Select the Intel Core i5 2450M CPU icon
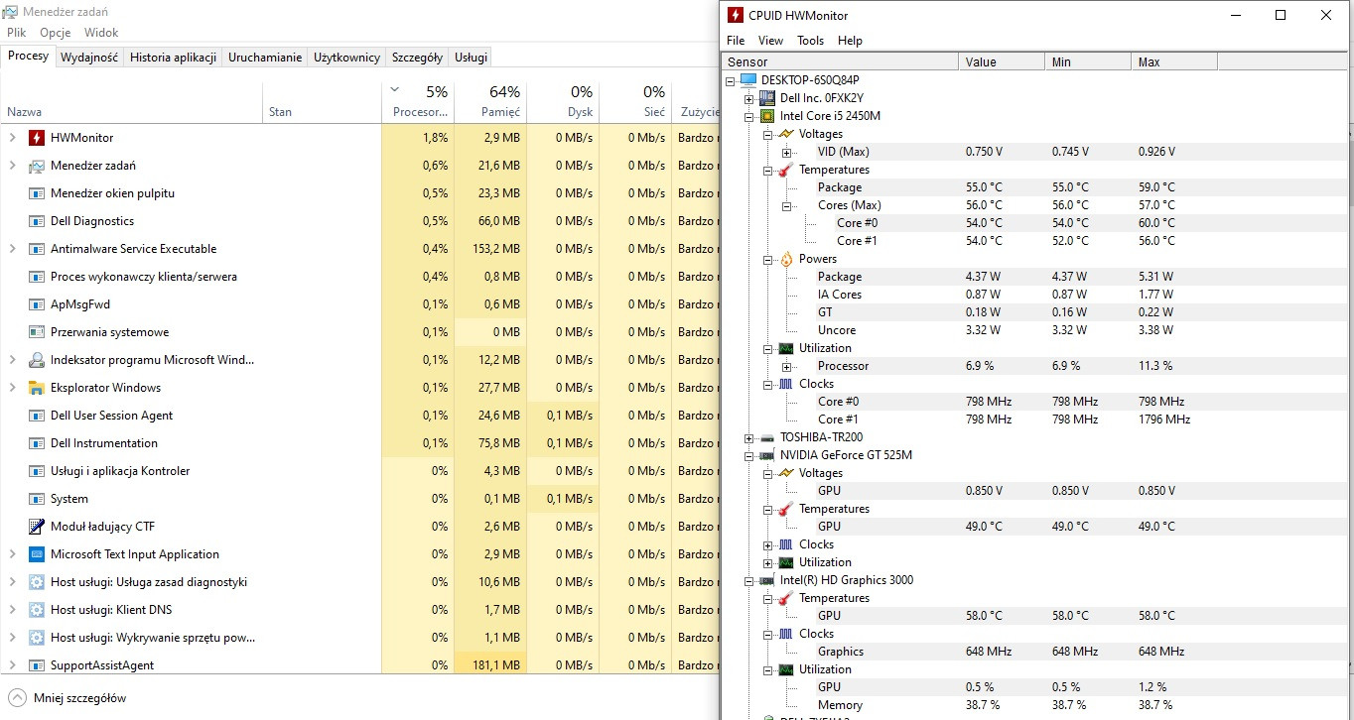Image resolution: width=1354 pixels, height=720 pixels. click(x=765, y=116)
